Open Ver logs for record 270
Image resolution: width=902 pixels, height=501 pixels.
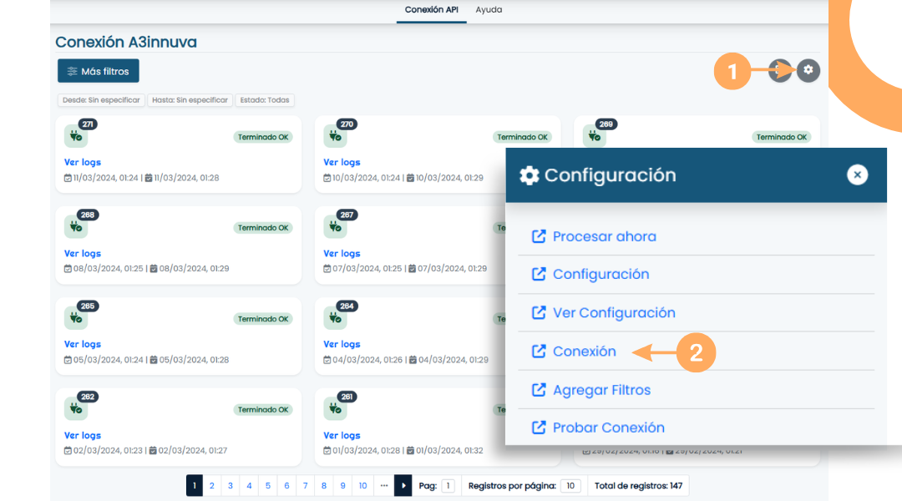[342, 162]
